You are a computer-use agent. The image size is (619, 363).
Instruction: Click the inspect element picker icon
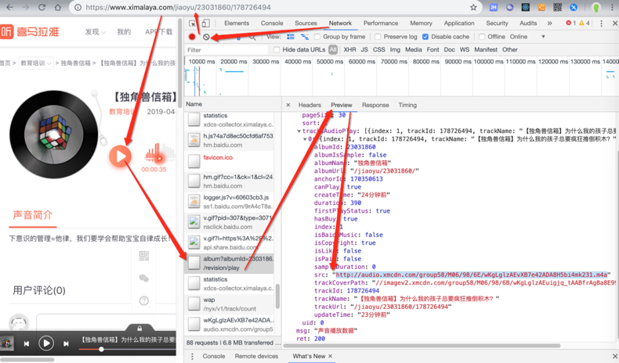[192, 23]
